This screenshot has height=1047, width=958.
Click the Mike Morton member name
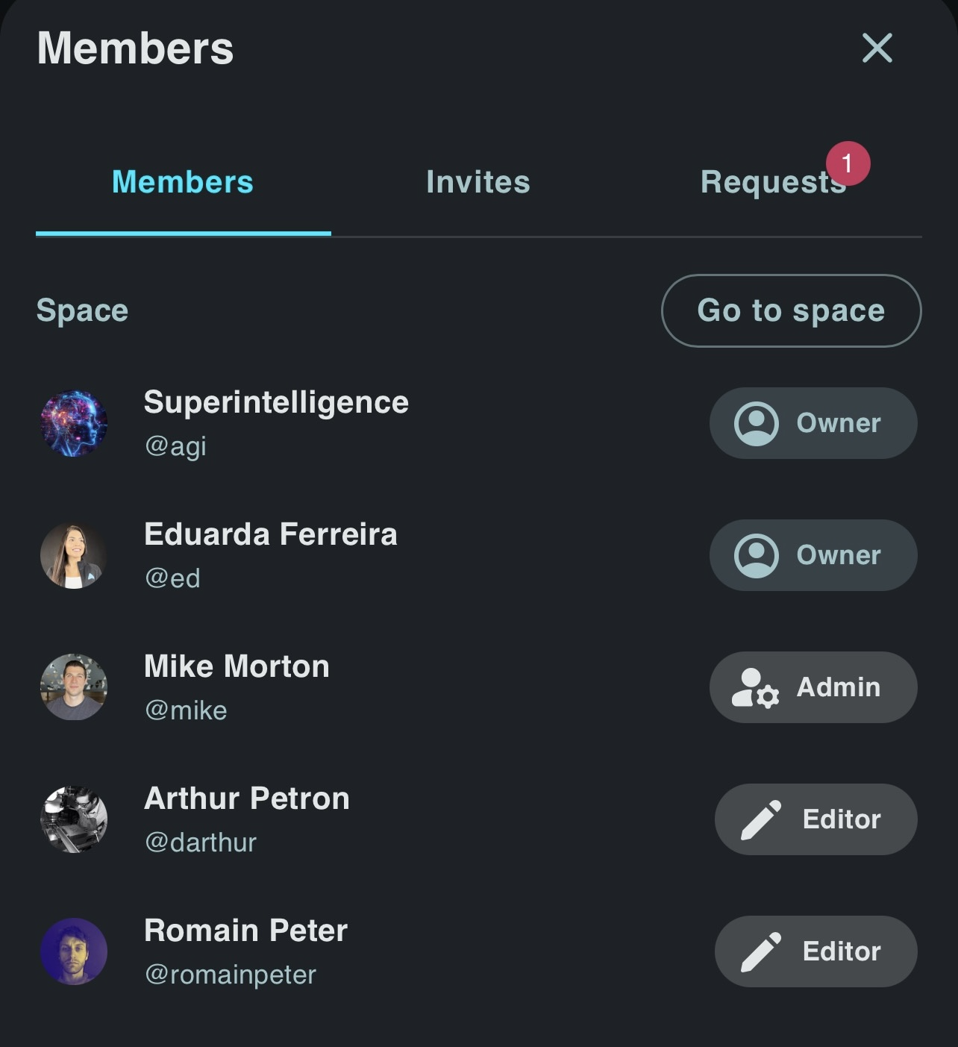237,666
